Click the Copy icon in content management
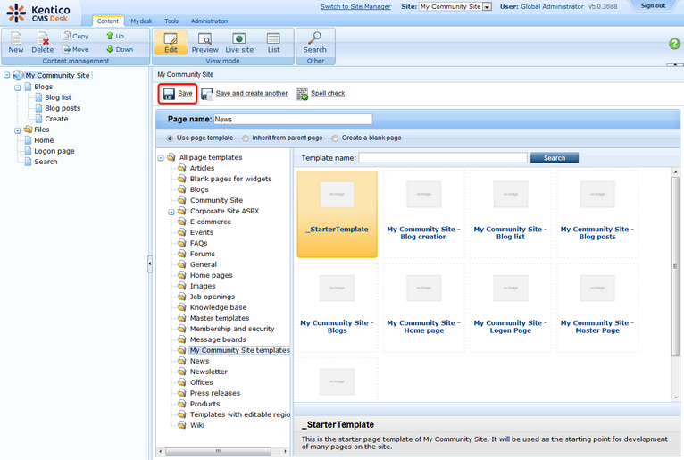The image size is (684, 460). coord(66,36)
